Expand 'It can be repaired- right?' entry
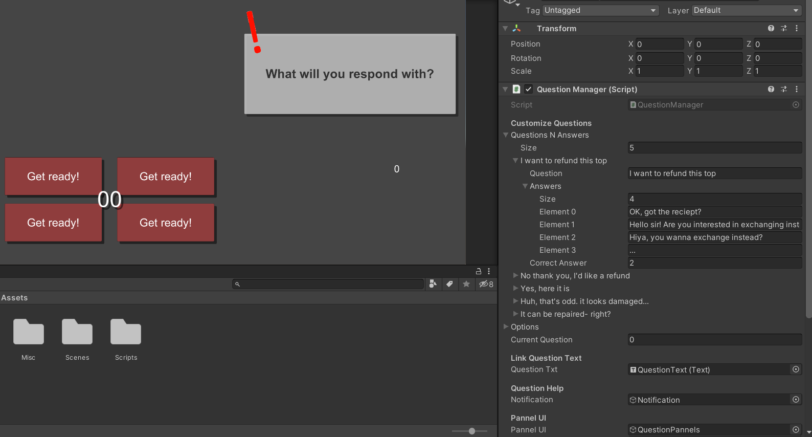 (x=515, y=314)
